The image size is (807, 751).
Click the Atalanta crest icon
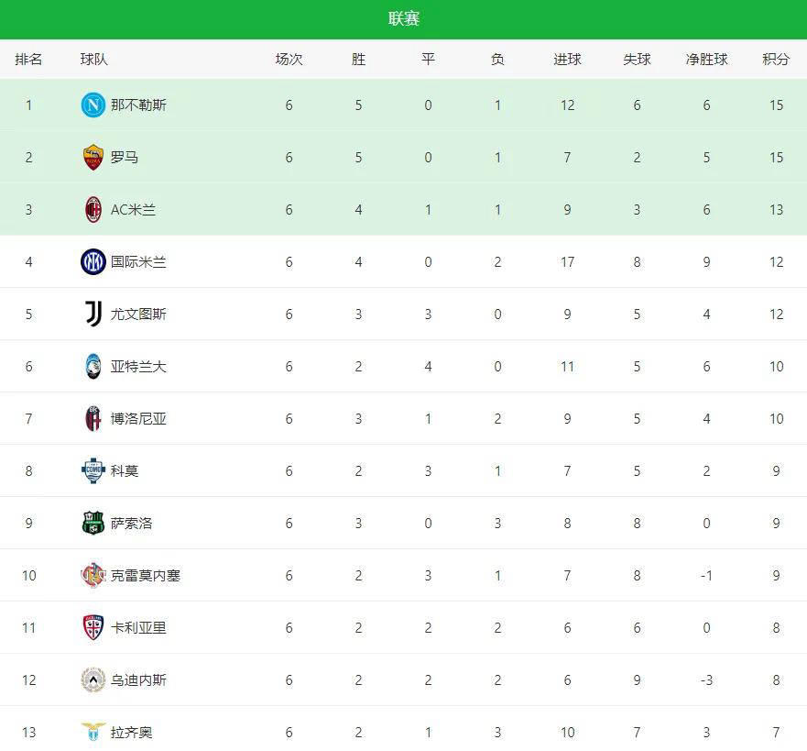pos(93,367)
